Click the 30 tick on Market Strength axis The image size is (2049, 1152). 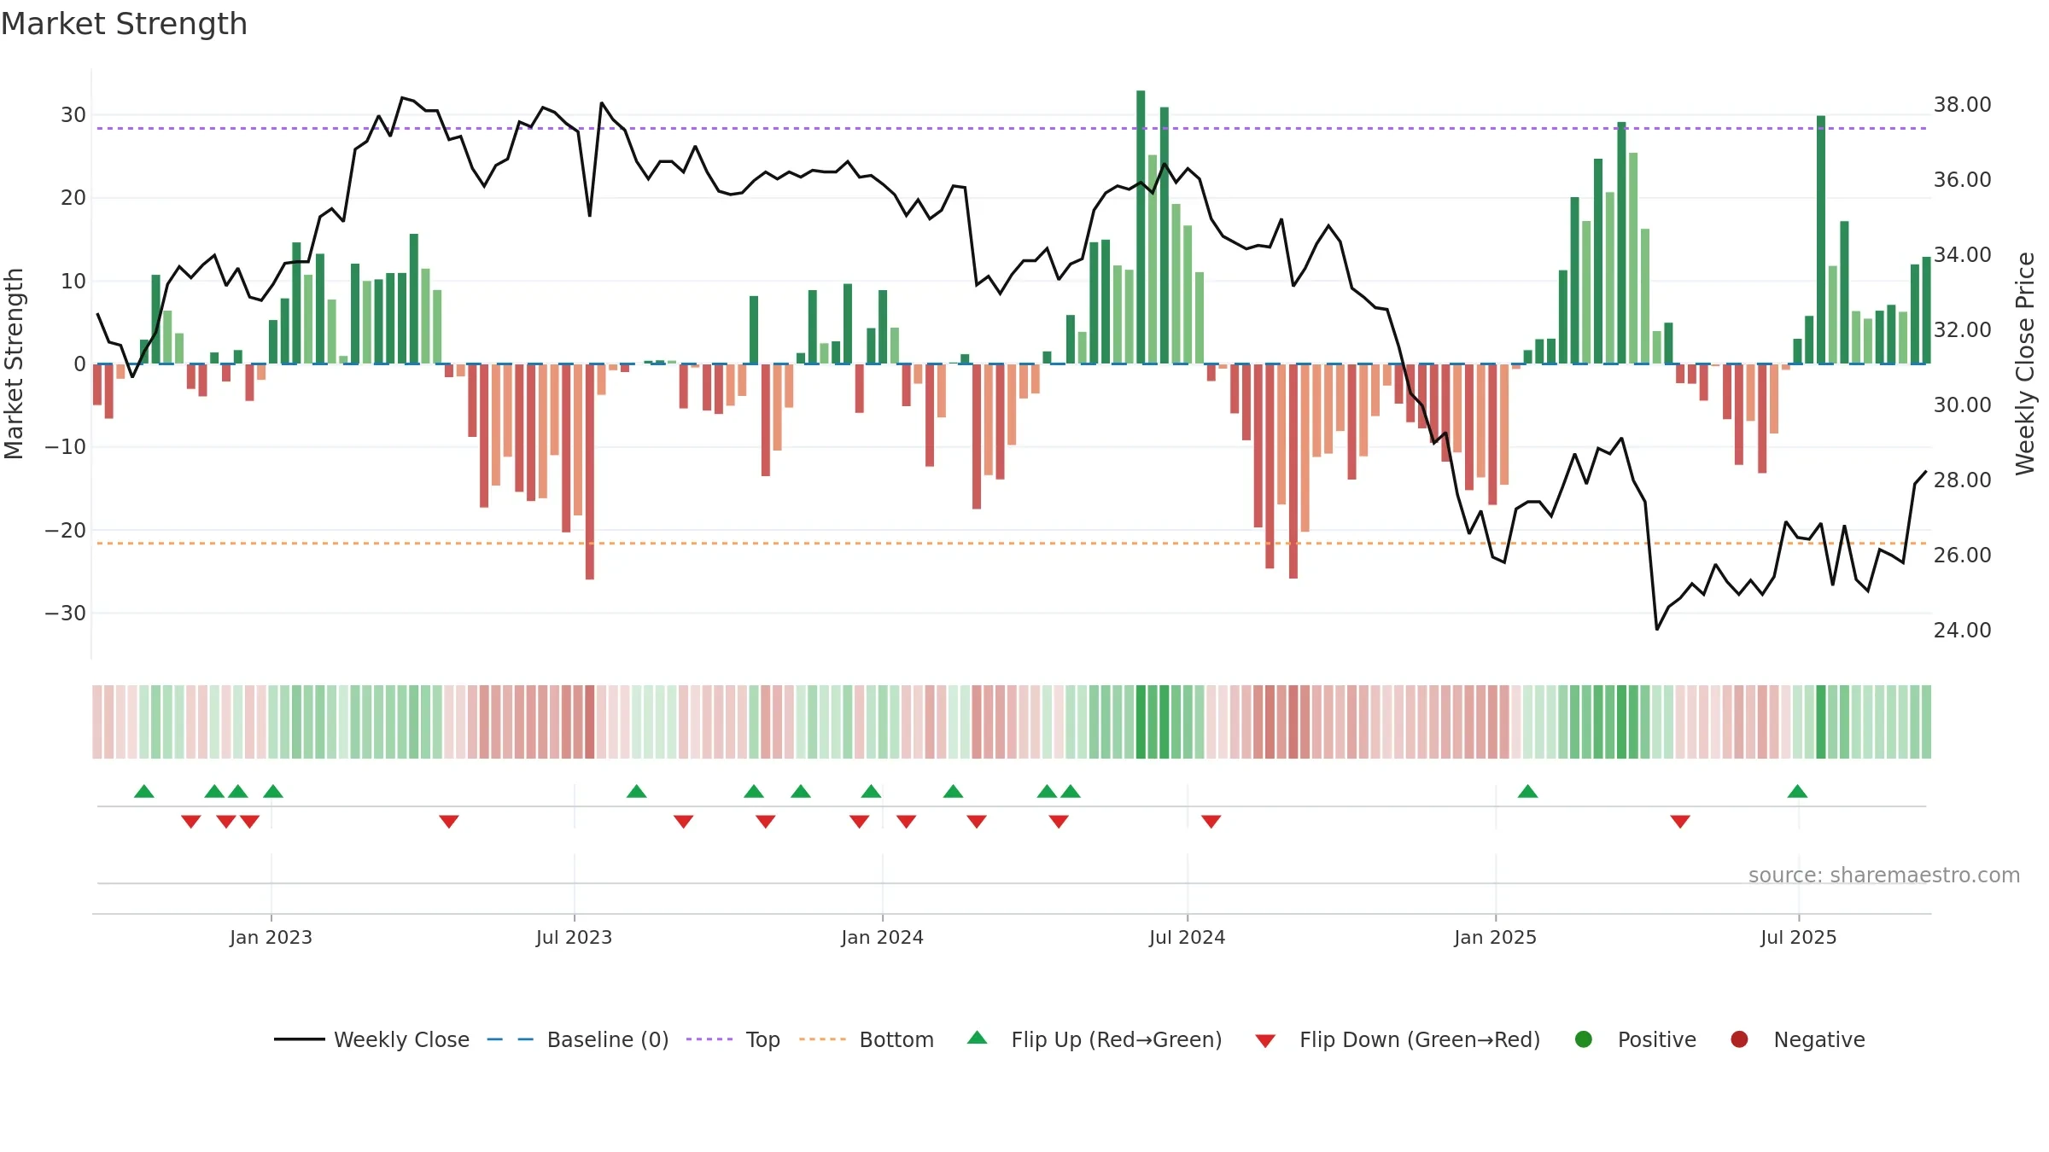(73, 114)
